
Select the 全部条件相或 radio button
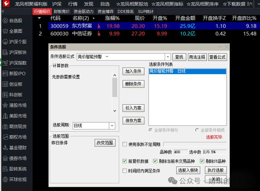click(197, 130)
